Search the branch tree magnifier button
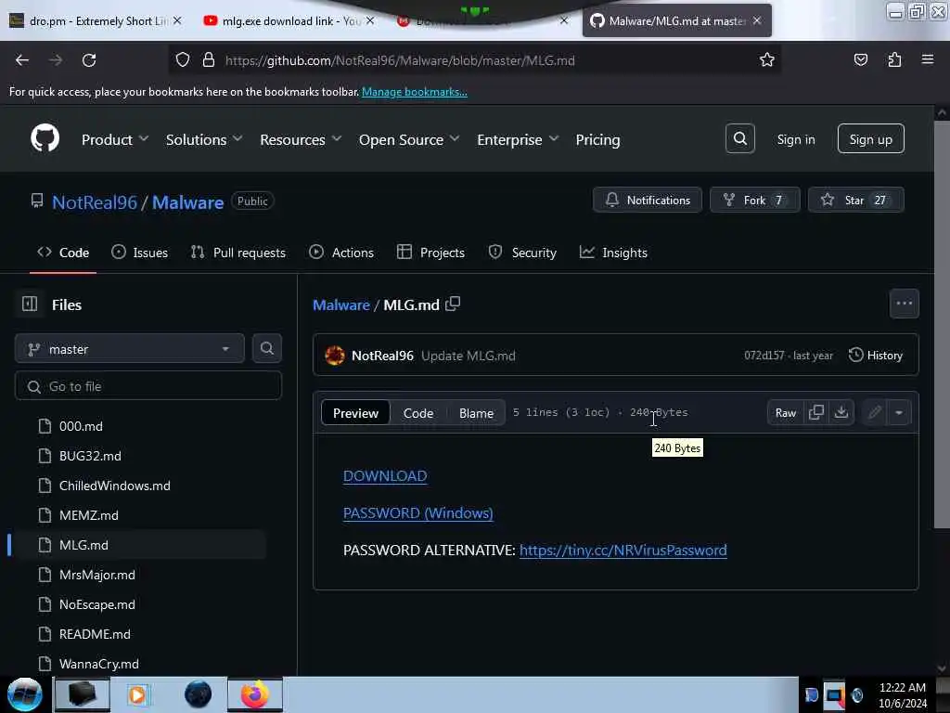 click(x=266, y=348)
